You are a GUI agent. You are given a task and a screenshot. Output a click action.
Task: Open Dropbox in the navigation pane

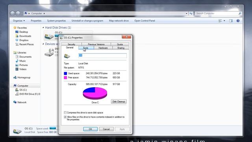click(x=24, y=40)
